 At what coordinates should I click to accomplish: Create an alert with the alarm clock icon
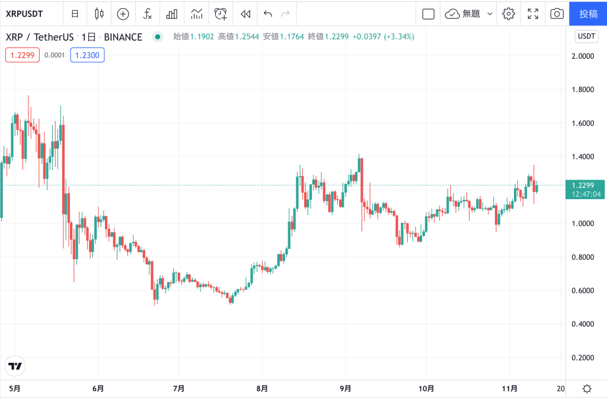click(221, 14)
